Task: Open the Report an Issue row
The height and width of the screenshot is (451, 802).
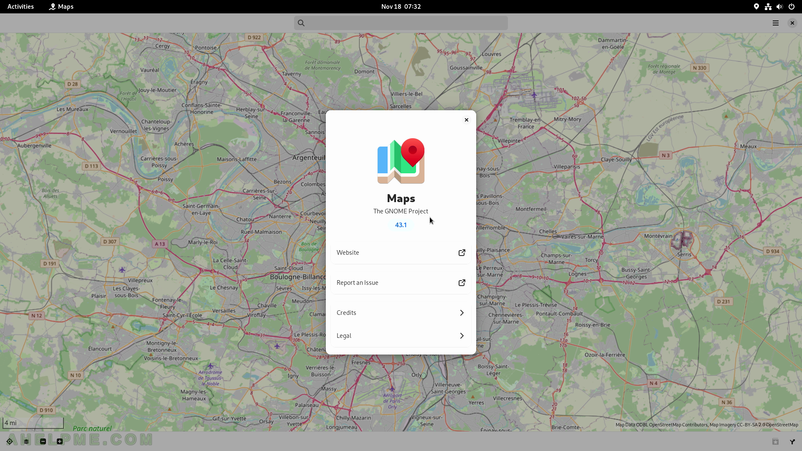Action: 401,283
